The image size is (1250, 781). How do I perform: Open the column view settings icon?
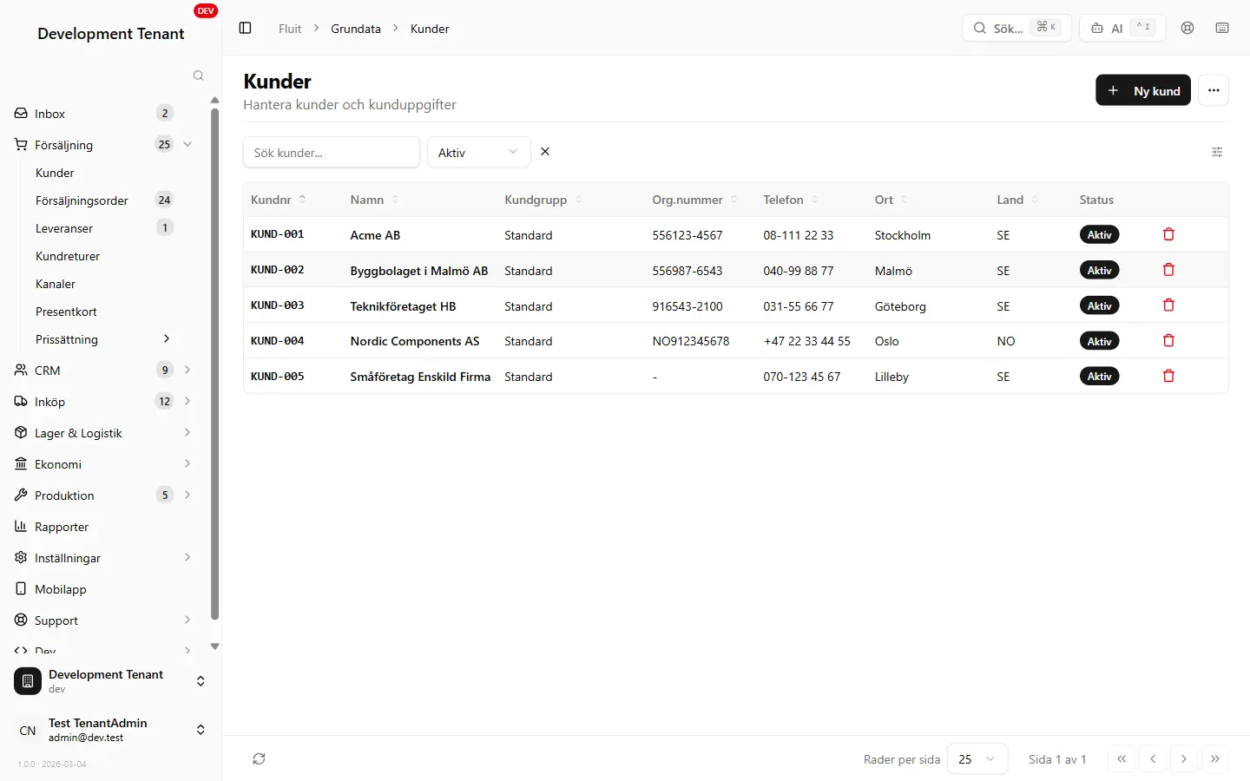[1217, 152]
